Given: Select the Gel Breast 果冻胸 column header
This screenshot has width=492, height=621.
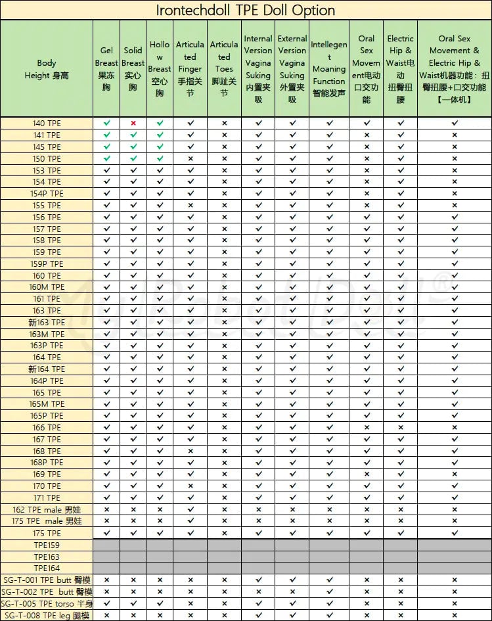Looking at the screenshot, I should click(x=106, y=69).
